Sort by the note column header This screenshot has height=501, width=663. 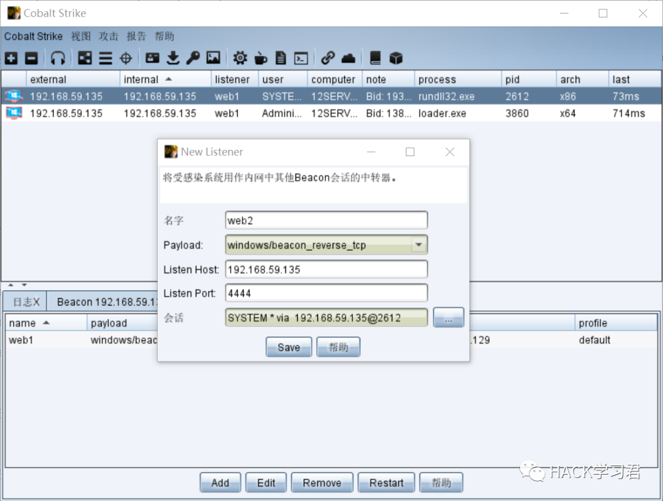click(x=388, y=79)
